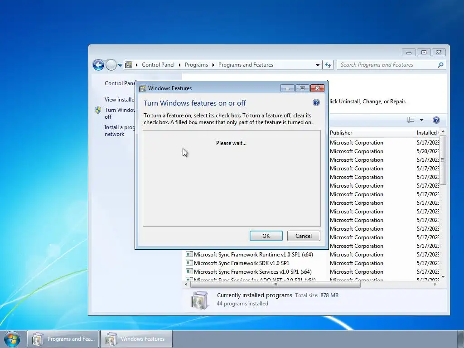The image size is (464, 348).
Task: Expand the arrow before Control Panel breadcrumb
Action: [137, 65]
